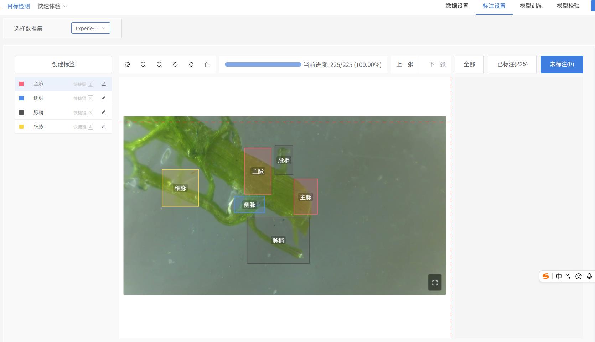This screenshot has width=595, height=342.
Task: Rotate image counterclockwise
Action: [x=175, y=64]
